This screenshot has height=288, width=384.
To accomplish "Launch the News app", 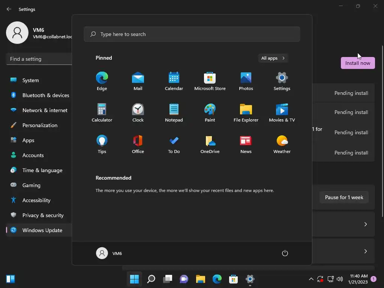I will point(246,144).
